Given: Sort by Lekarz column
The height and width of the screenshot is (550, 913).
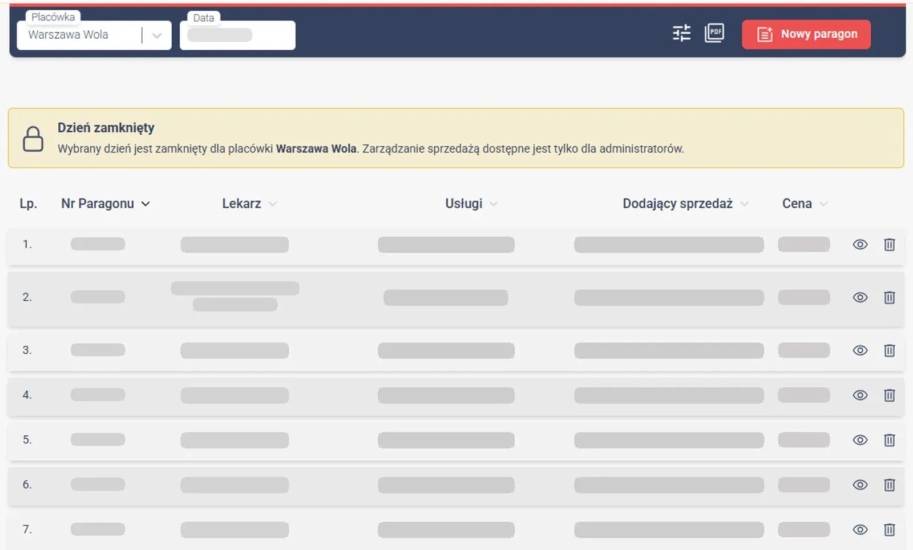Looking at the screenshot, I should [249, 204].
